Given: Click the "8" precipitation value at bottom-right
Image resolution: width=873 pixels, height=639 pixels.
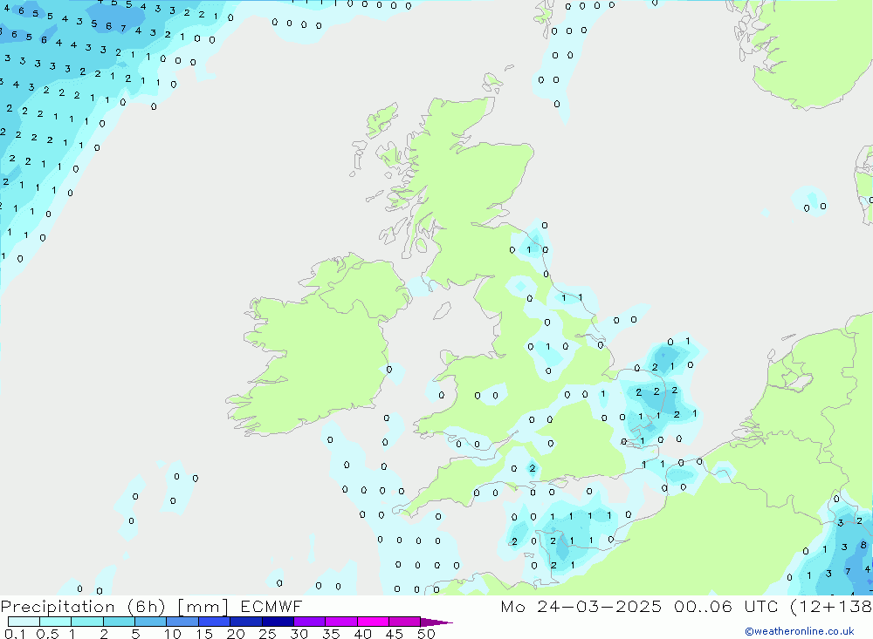Looking at the screenshot, I should point(863,545).
